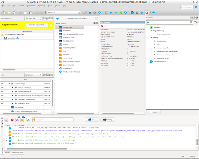
Task: Expand the Fitter report folder
Action: point(57,51)
